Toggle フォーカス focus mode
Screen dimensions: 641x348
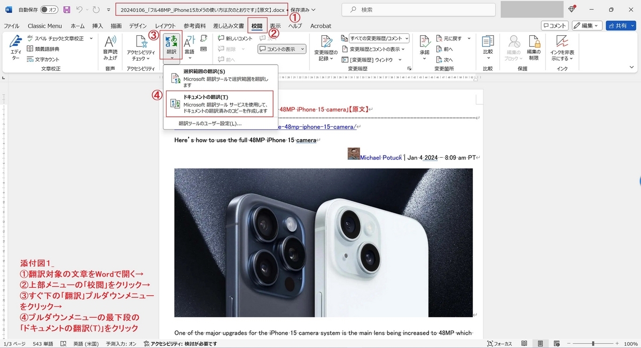499,344
